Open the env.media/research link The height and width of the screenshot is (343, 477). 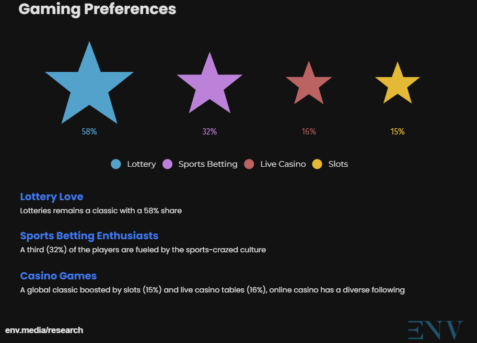44,330
